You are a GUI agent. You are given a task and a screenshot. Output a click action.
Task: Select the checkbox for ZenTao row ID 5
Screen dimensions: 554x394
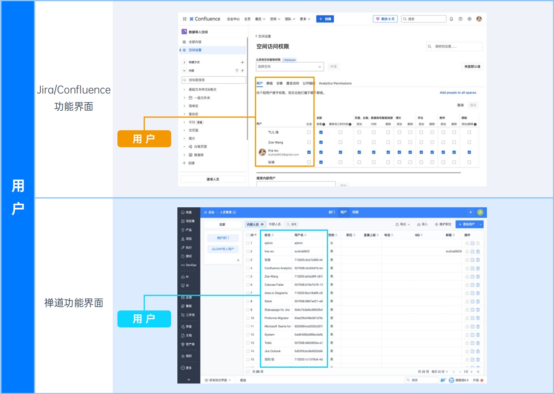pyautogui.click(x=248, y=276)
